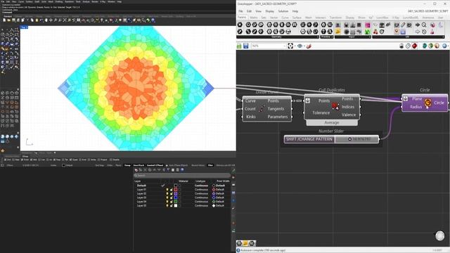
Task: Switch to the Transform component tab
Action: pyautogui.click(x=335, y=18)
